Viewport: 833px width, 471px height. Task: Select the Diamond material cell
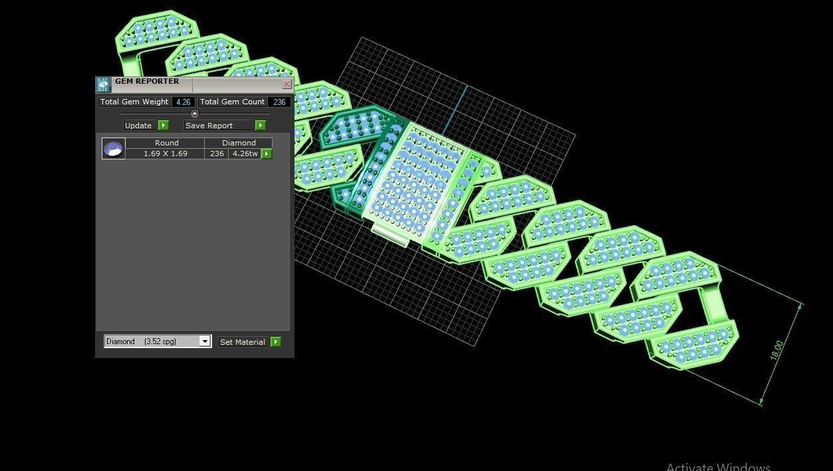[x=239, y=143]
